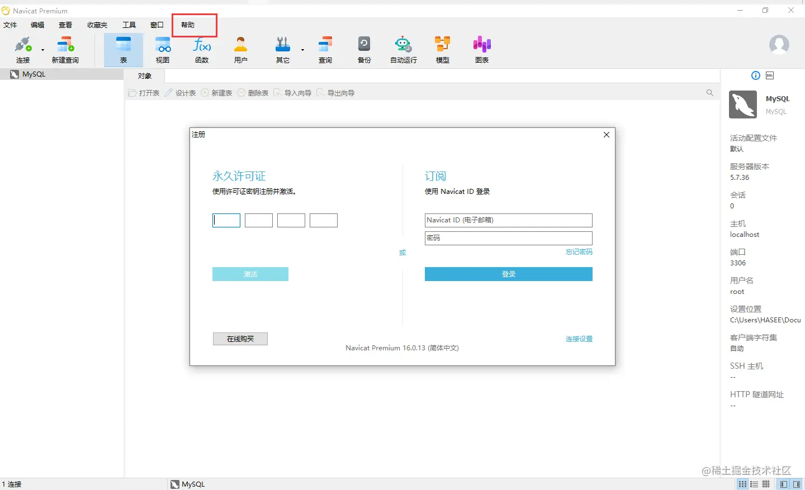Select the 备份 (Backup) toolbar icon
The height and width of the screenshot is (490, 805).
[364, 50]
